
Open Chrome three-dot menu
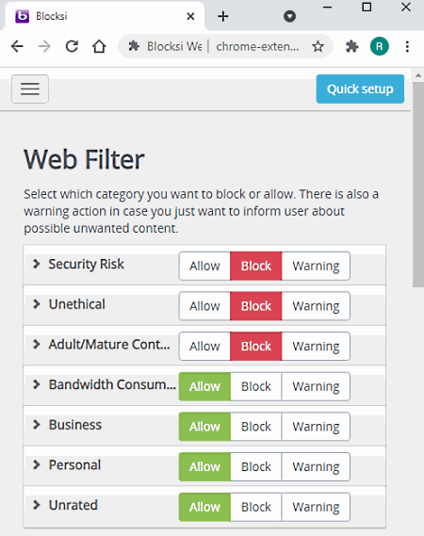[407, 46]
